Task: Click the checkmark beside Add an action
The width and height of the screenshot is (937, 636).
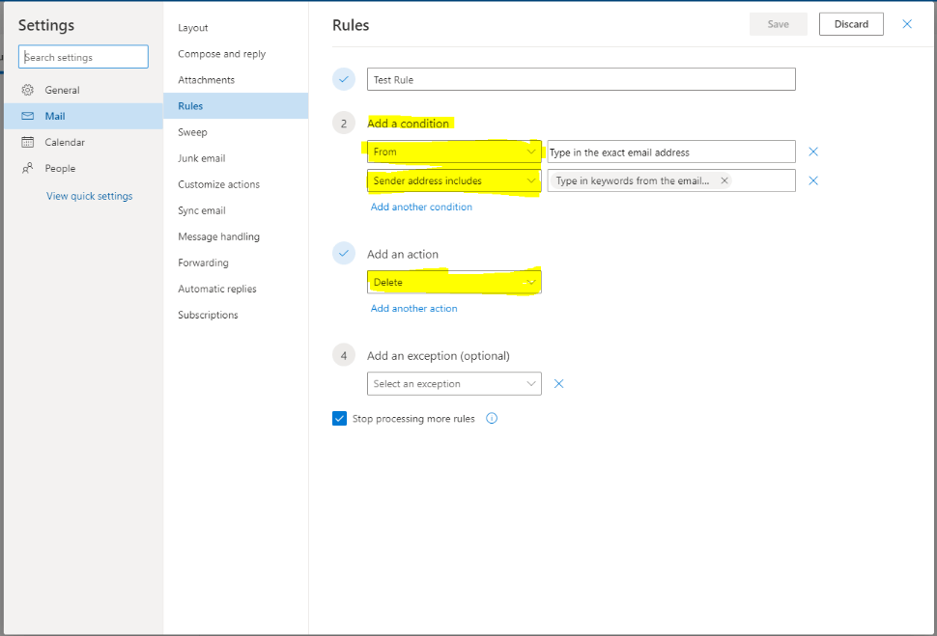Action: pos(344,253)
